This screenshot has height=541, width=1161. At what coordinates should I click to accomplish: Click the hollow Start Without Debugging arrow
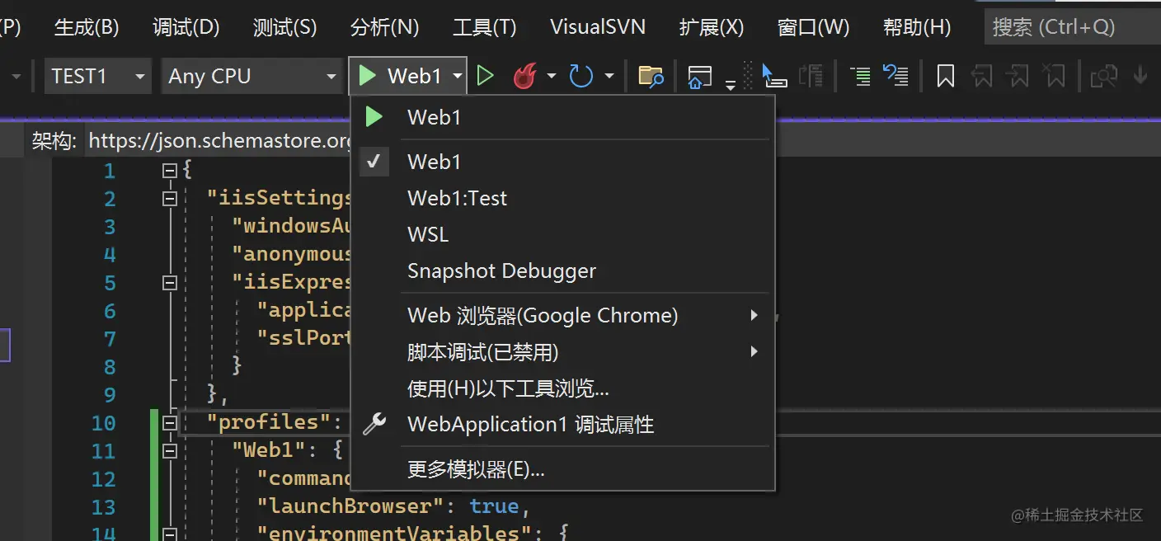[486, 76]
